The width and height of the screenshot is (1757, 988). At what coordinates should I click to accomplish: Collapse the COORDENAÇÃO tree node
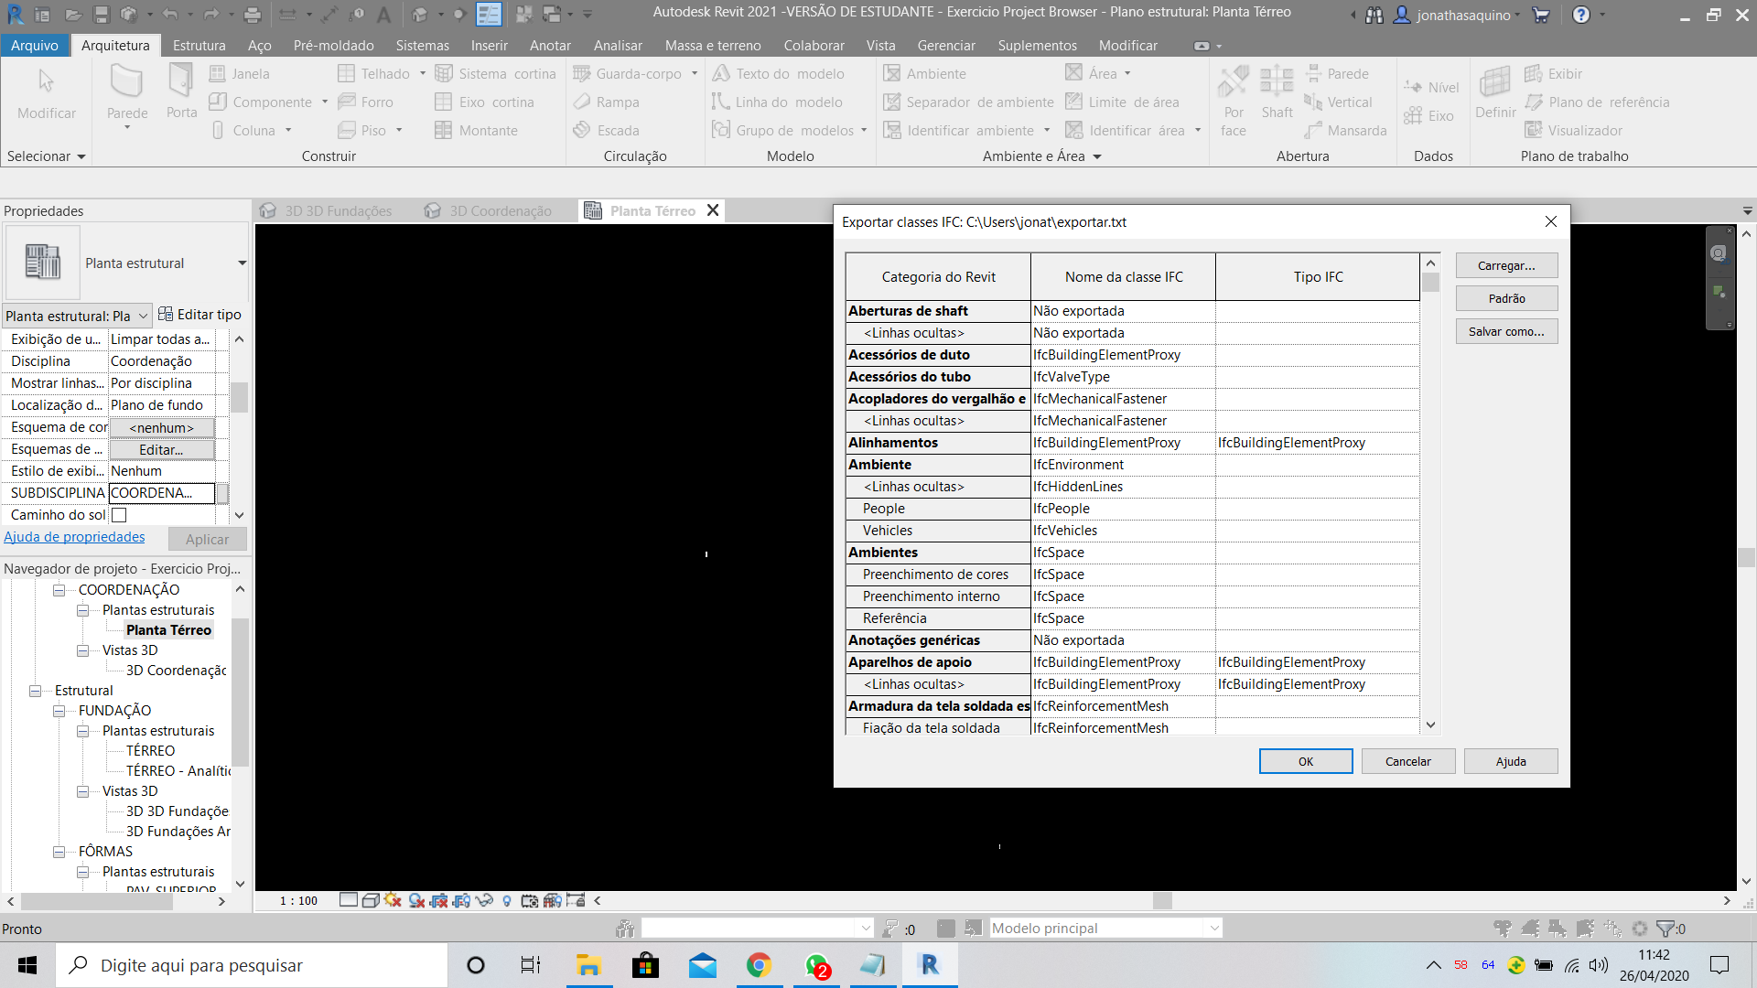[59, 590]
